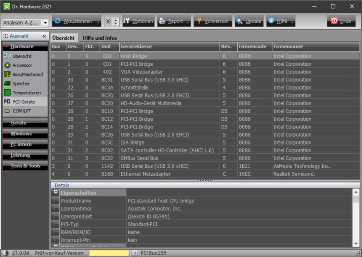Click the Vollversion key button
This screenshot has width=362, height=257.
[x=212, y=21]
